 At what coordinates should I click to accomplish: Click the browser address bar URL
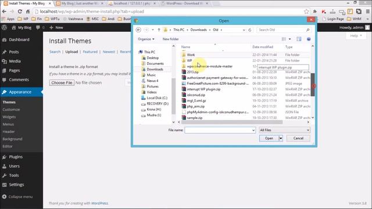92,12
